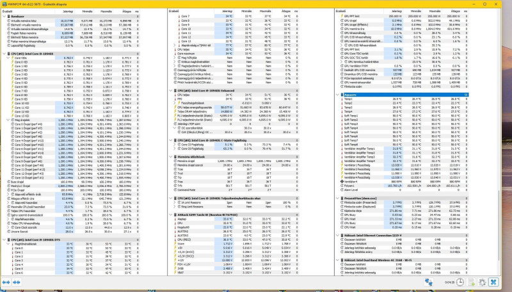Click the right panel vertical scrollbar
The height and width of the screenshot is (292, 512).
[x=499, y=225]
